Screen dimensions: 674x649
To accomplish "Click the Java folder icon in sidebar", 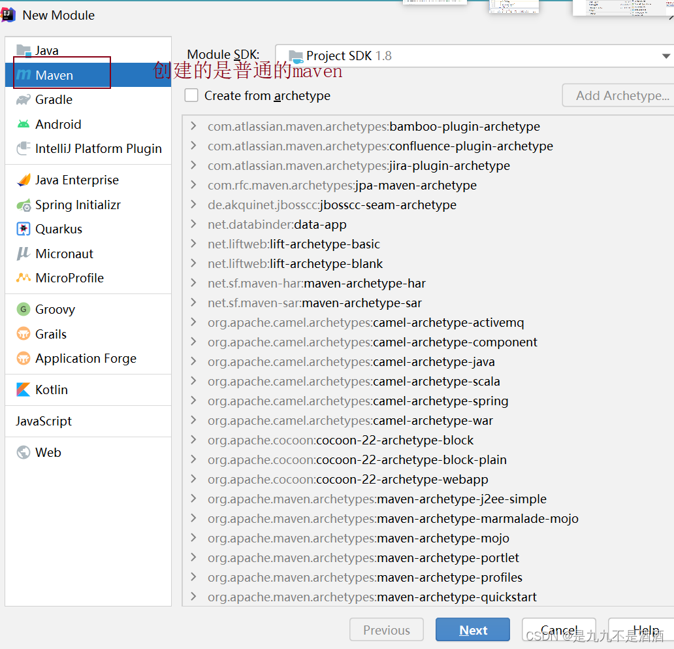I will point(24,51).
